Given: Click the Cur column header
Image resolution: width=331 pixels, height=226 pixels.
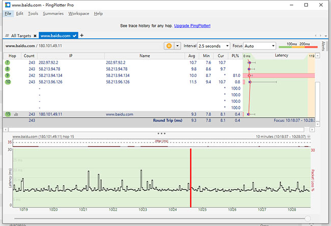Looking at the screenshot, I should tap(221, 55).
